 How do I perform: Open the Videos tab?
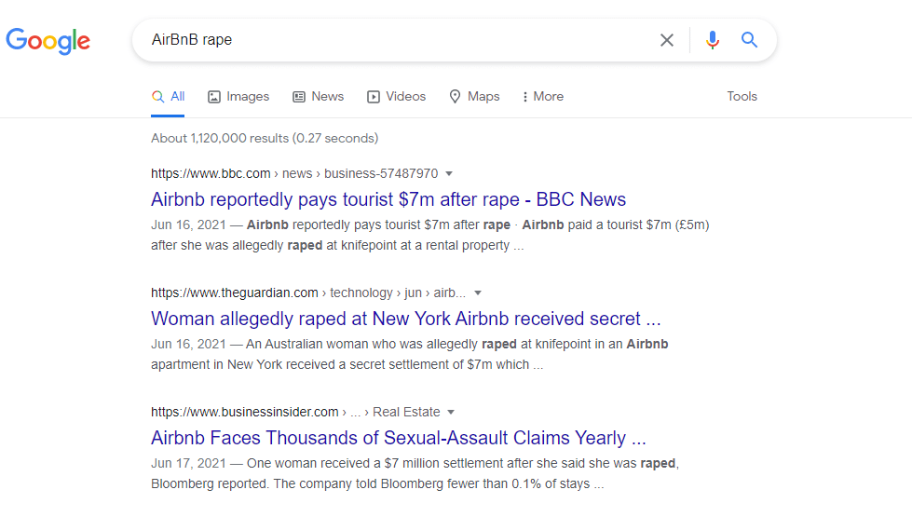(397, 97)
